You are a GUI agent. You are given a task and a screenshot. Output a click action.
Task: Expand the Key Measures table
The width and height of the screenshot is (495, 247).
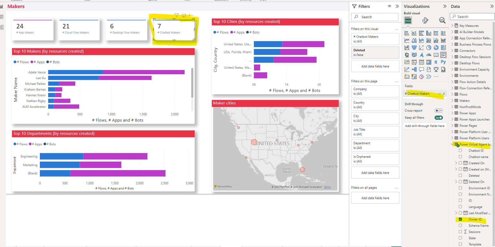(453, 26)
